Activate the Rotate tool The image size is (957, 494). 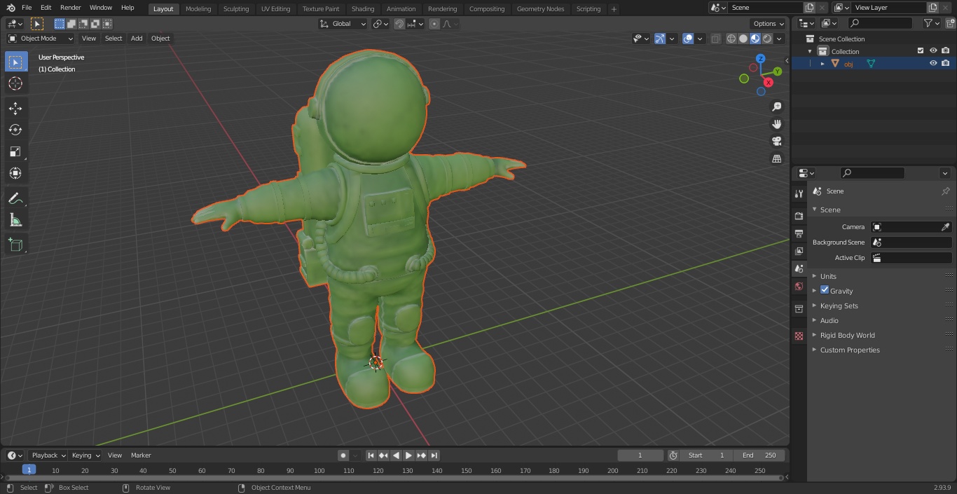point(15,130)
